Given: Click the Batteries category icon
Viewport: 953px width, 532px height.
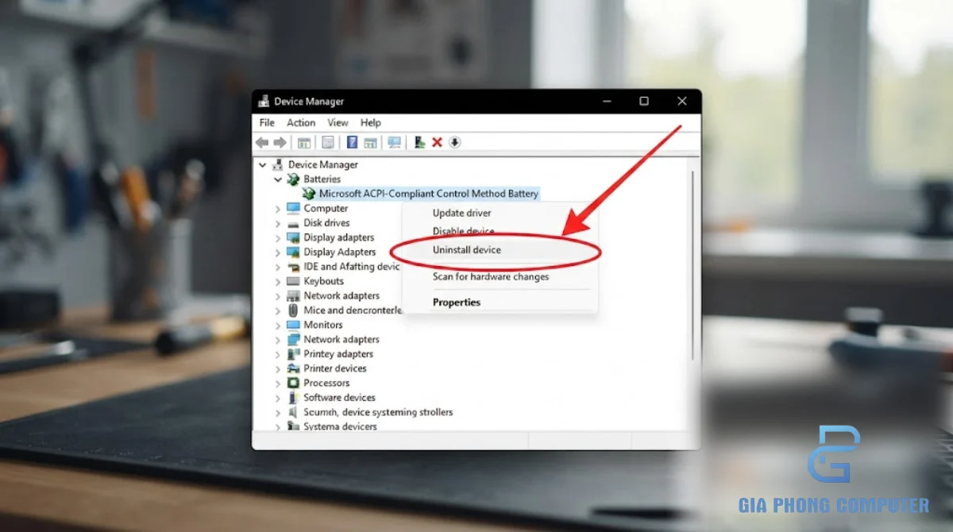Looking at the screenshot, I should (293, 179).
